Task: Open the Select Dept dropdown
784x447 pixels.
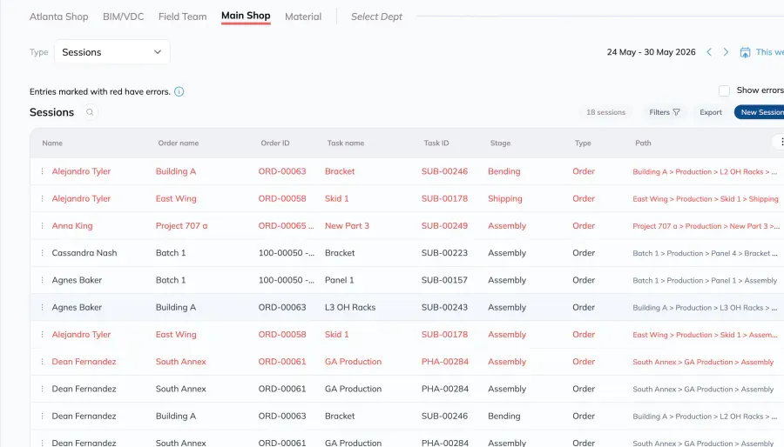Action: (376, 17)
